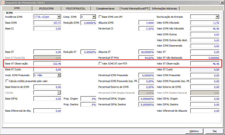This screenshot has height=135, width=225.
Task: Click Valor ICMS Presumido Imp. PR field
Action: [205, 81]
